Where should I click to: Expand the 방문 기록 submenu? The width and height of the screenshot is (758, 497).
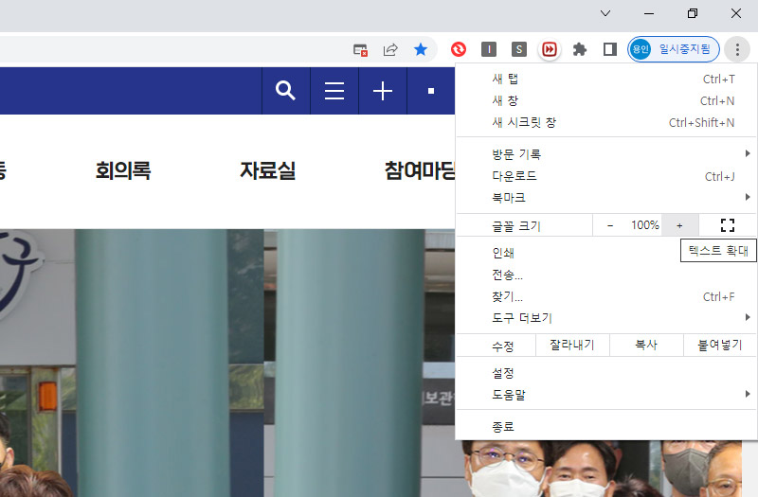606,154
